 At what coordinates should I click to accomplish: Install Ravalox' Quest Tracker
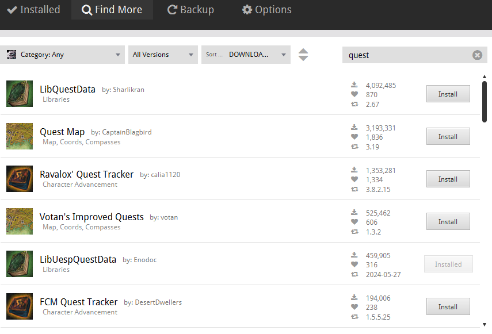click(448, 179)
